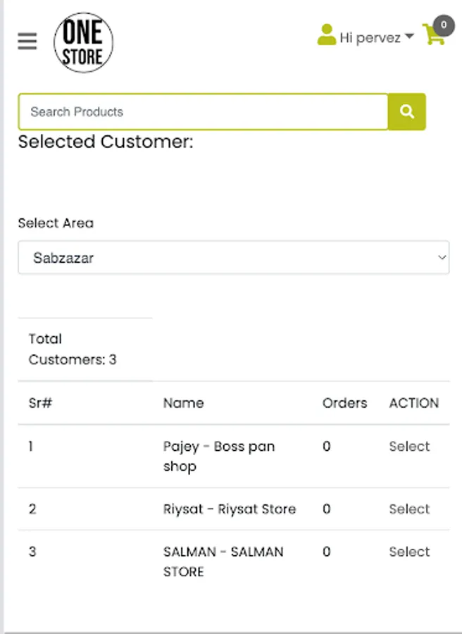Click the Riysat - Riysat Store name

(x=230, y=509)
